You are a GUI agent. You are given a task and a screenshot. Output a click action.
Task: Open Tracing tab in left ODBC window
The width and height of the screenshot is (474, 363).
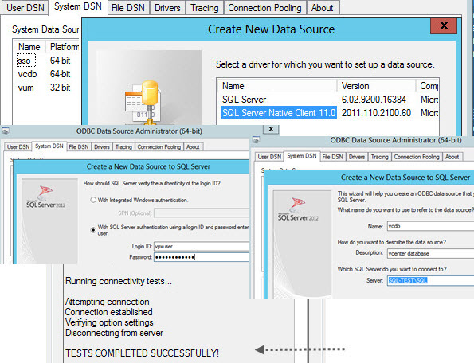(123, 146)
